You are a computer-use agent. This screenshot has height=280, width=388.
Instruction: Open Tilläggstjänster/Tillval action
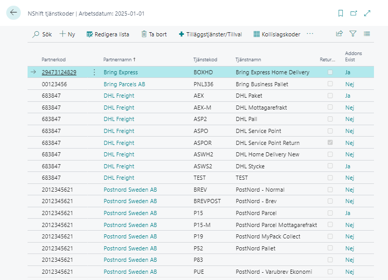pos(210,34)
